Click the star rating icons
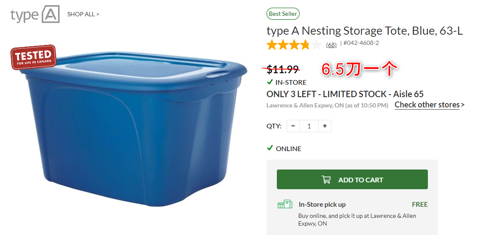503x235 pixels. pyautogui.click(x=294, y=45)
